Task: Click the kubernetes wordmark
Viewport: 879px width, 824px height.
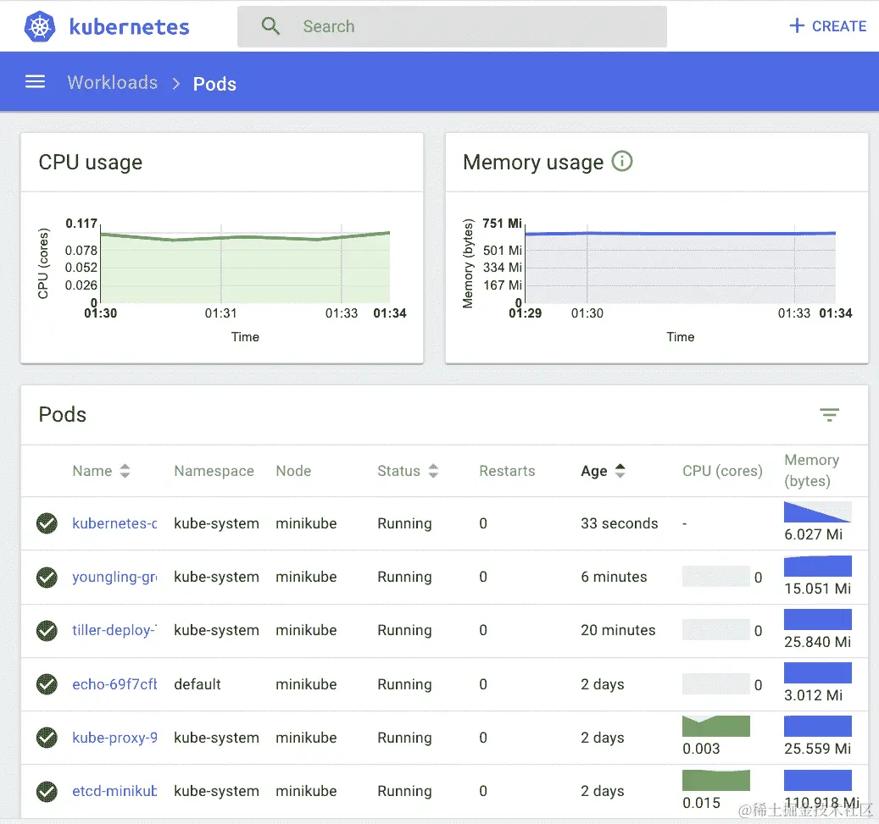Action: click(x=129, y=27)
